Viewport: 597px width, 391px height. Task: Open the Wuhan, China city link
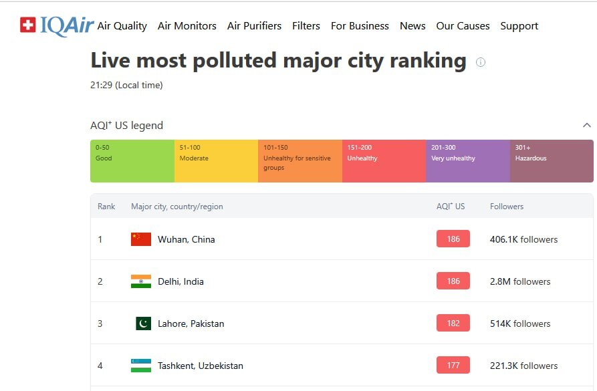point(186,239)
